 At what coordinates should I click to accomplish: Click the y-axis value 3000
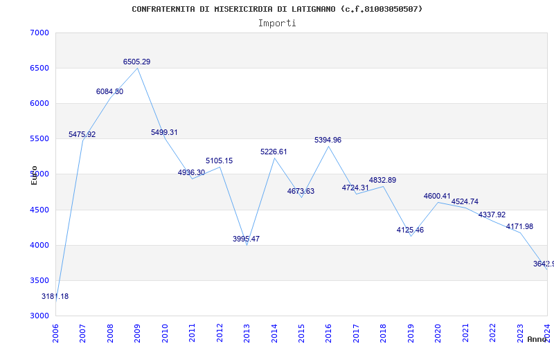point(39,316)
